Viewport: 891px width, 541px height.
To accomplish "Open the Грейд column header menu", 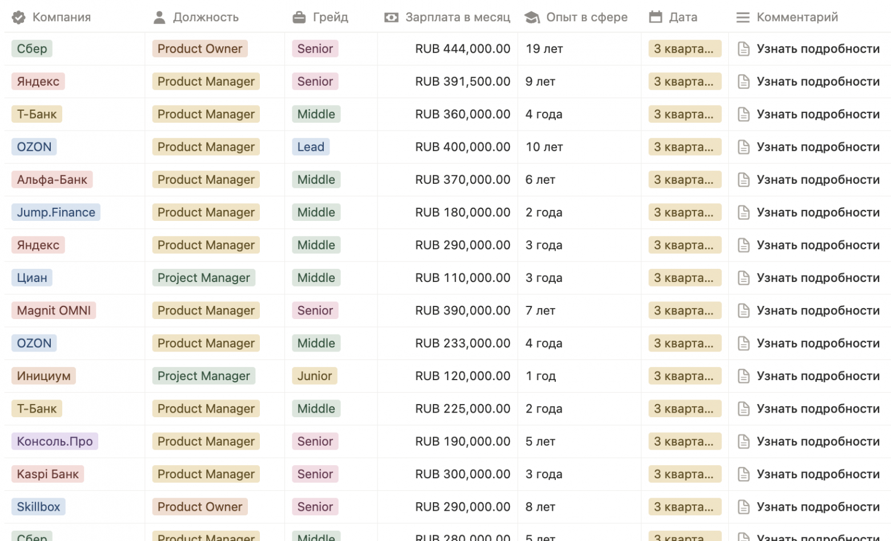I will point(330,18).
